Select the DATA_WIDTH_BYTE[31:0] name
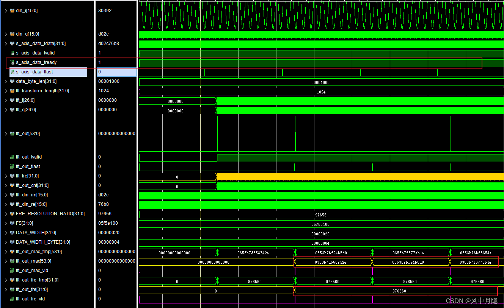 pos(43,242)
